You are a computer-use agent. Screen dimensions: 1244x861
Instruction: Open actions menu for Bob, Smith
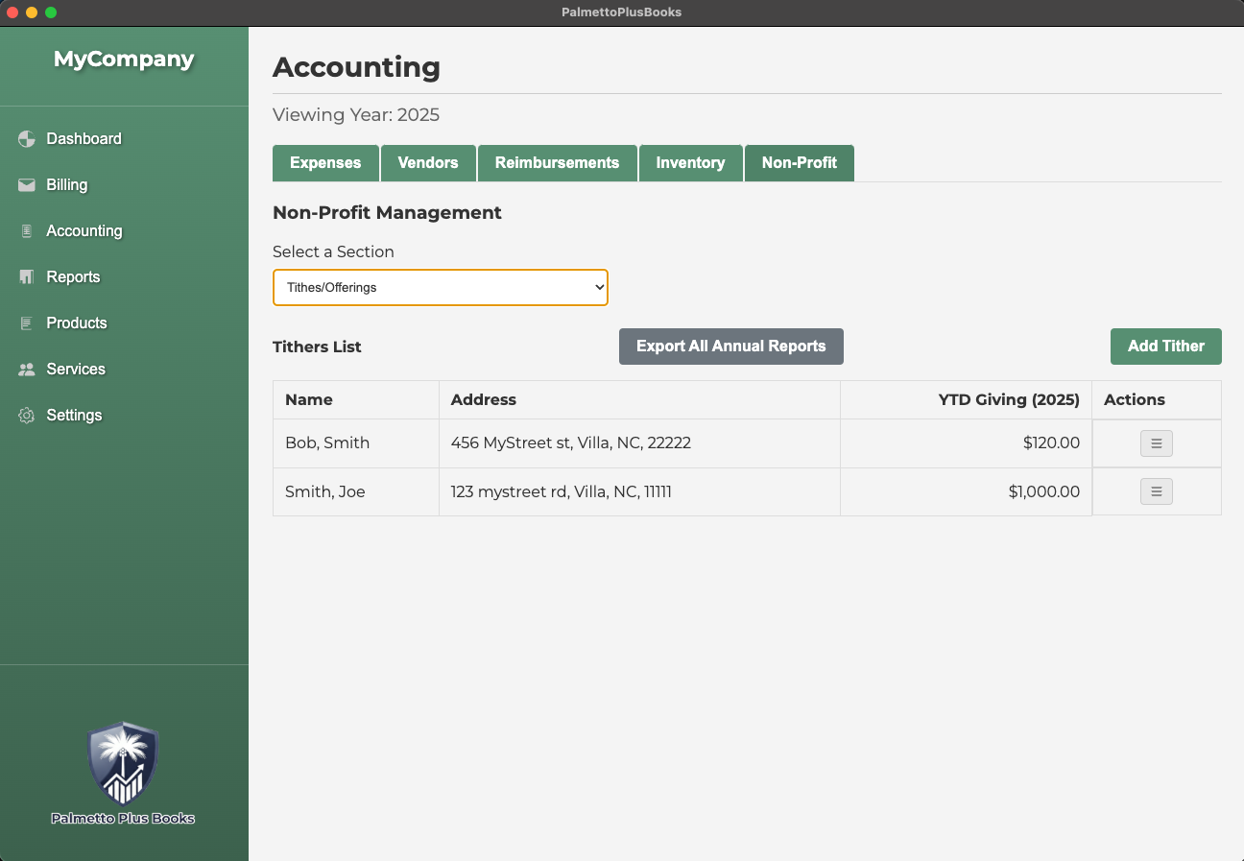(1156, 443)
